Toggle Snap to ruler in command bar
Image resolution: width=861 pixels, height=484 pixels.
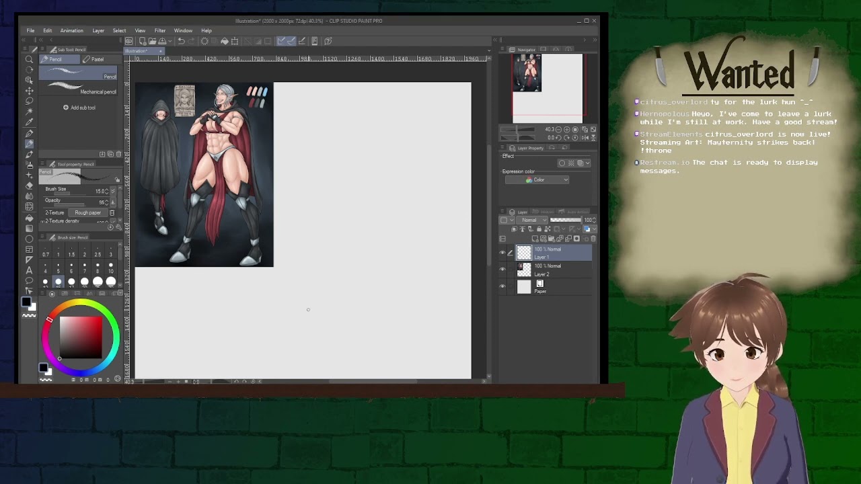tap(281, 41)
